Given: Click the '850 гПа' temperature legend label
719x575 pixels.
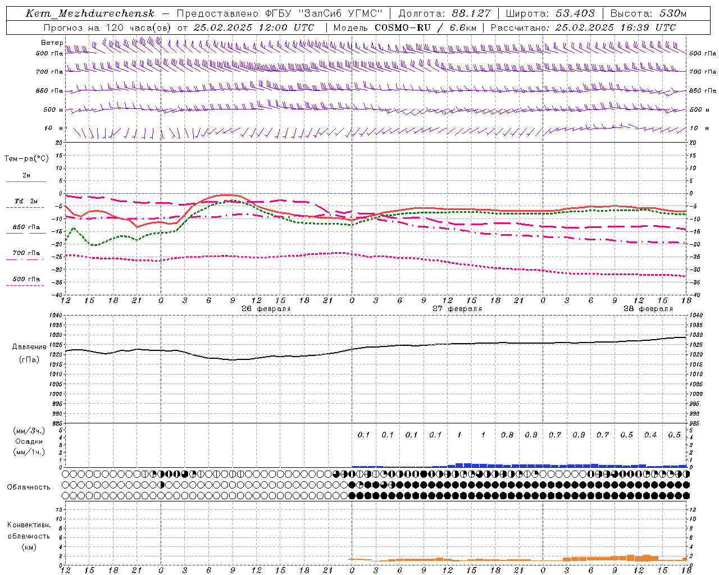Looking at the screenshot, I should pos(26,227).
